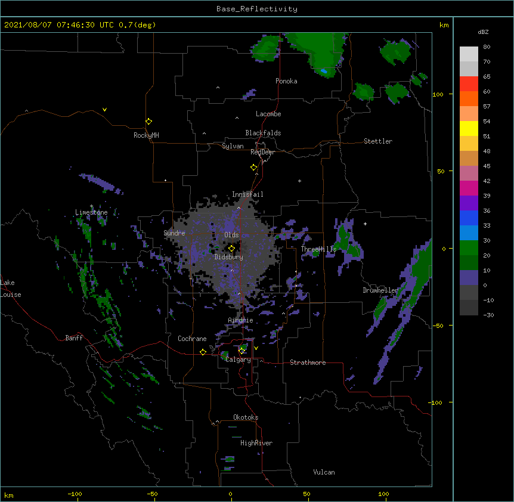The width and height of the screenshot is (514, 502).
Task: Click the 50 tick label on the right axis
Action: pos(441,171)
